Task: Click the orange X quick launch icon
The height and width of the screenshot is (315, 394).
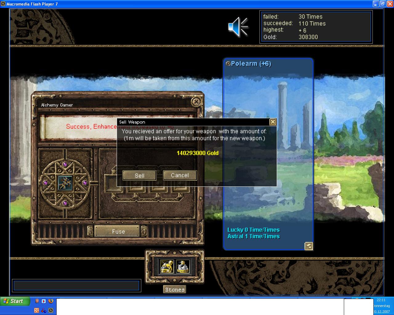Action: (x=37, y=310)
